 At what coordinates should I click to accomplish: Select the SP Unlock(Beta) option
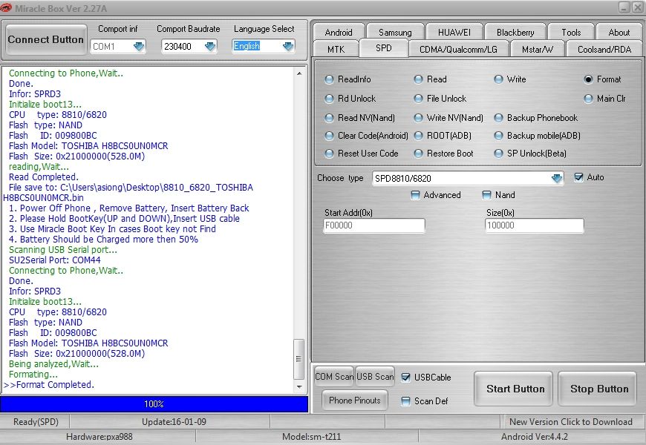pos(500,154)
